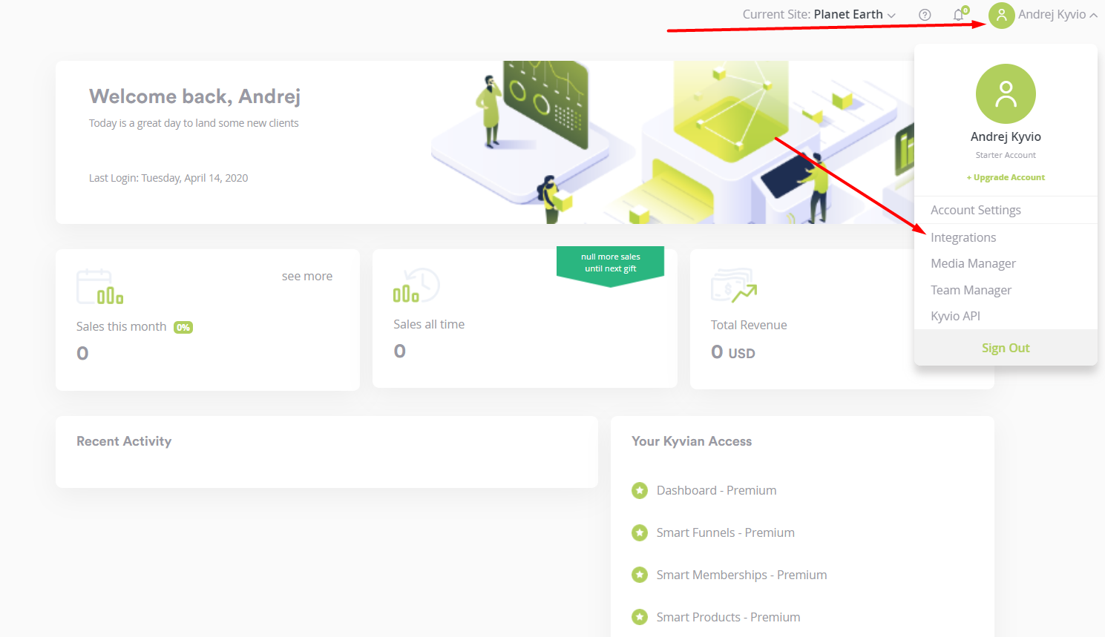1105x637 pixels.
Task: Click Smart Products - Premium text
Action: pos(728,617)
